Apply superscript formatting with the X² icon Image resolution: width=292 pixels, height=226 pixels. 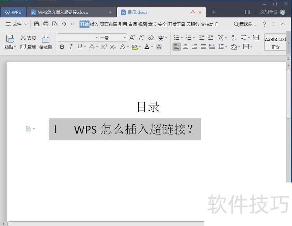coord(104,47)
